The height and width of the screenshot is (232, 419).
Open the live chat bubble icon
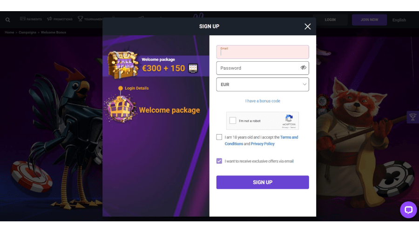[408, 210]
